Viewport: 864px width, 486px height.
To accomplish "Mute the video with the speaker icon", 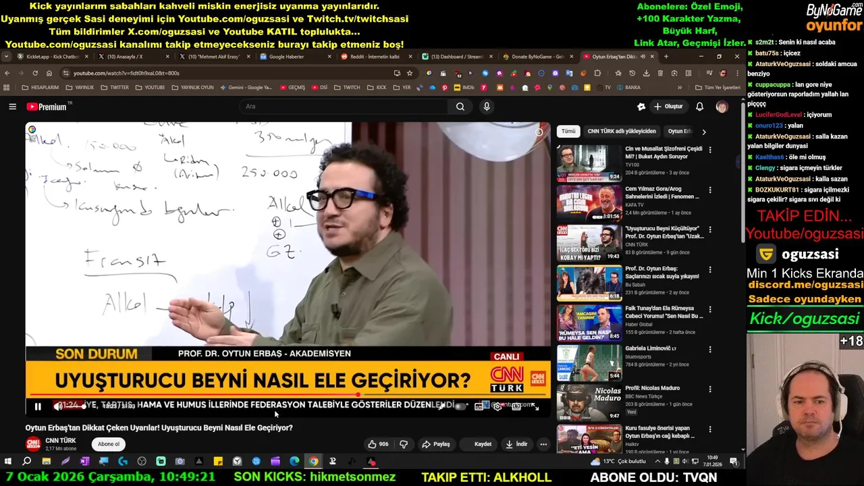I will (58, 406).
